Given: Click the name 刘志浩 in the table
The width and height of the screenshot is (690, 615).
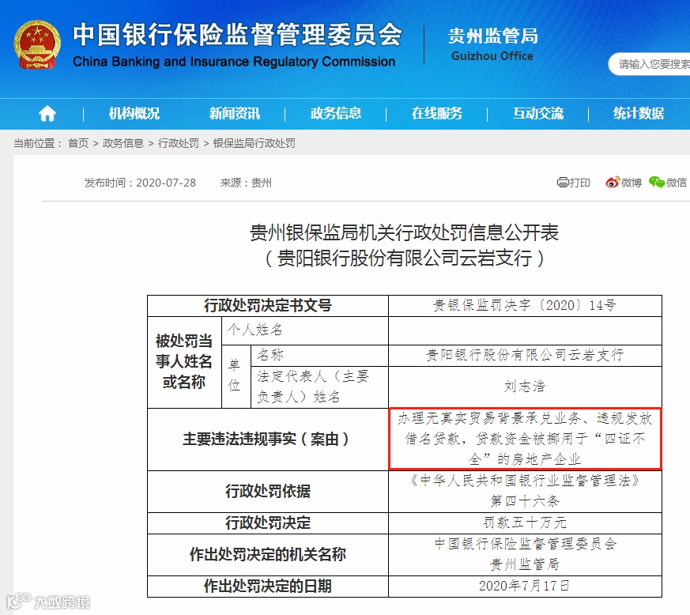Looking at the screenshot, I should 525,387.
